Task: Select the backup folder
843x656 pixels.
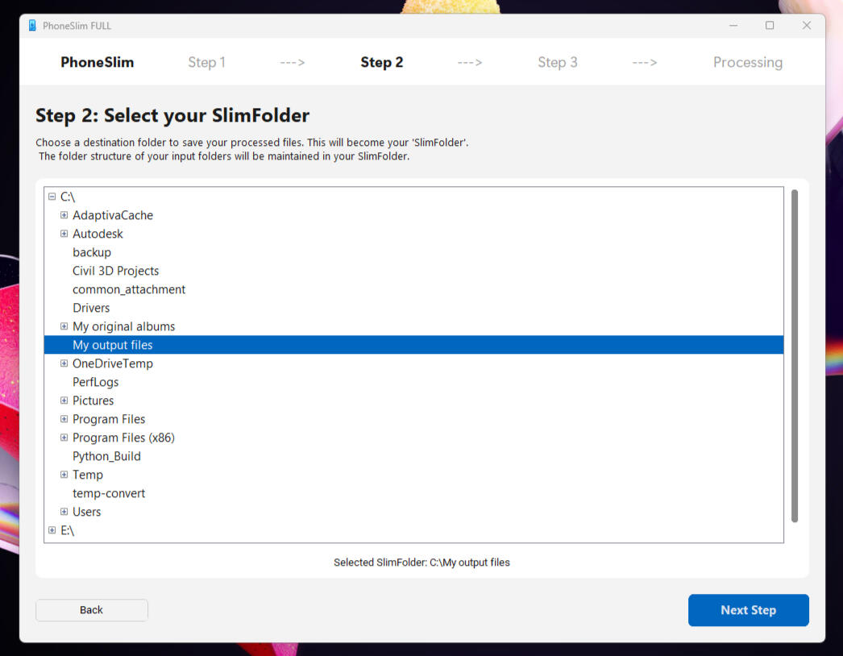Action: pos(92,252)
